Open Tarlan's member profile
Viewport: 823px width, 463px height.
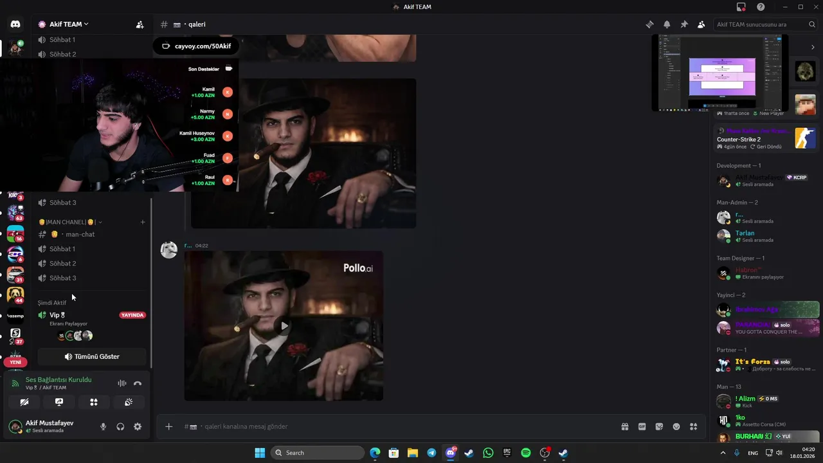tap(765, 236)
